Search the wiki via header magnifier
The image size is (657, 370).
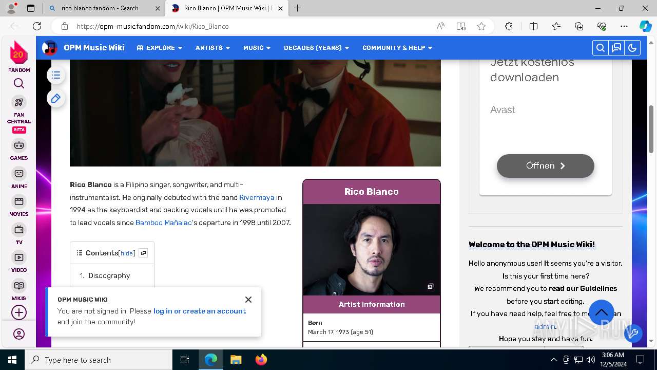pyautogui.click(x=600, y=48)
